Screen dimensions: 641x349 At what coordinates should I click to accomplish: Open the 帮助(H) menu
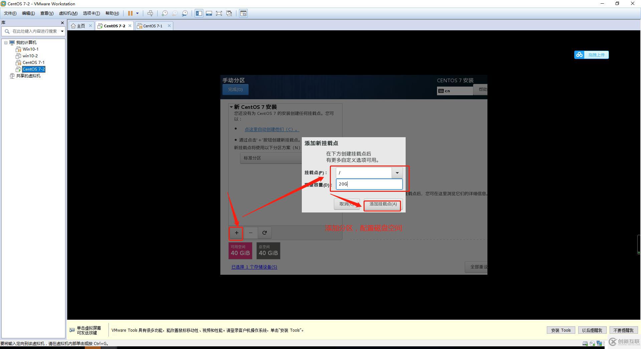pos(112,13)
